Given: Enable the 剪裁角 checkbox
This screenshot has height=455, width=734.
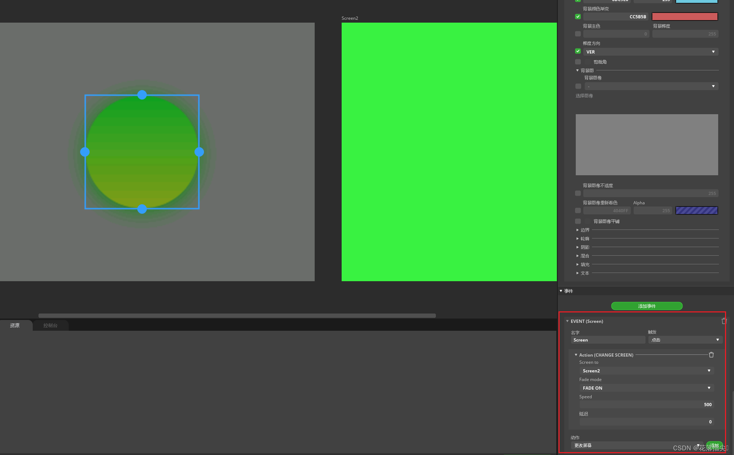Looking at the screenshot, I should click(x=578, y=62).
